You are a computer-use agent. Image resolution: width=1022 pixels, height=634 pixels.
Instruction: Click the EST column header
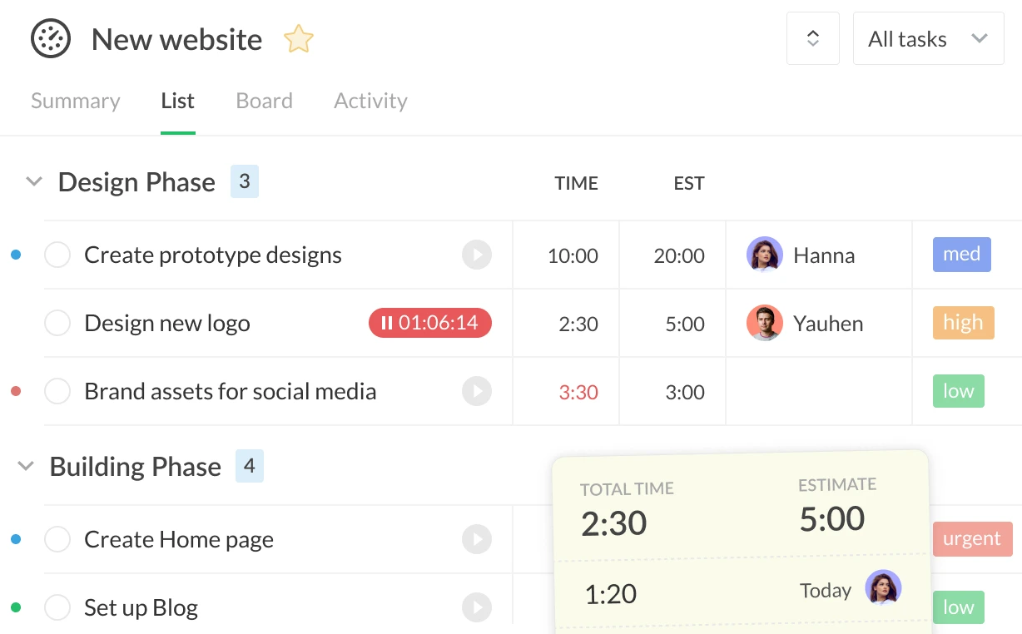point(689,184)
